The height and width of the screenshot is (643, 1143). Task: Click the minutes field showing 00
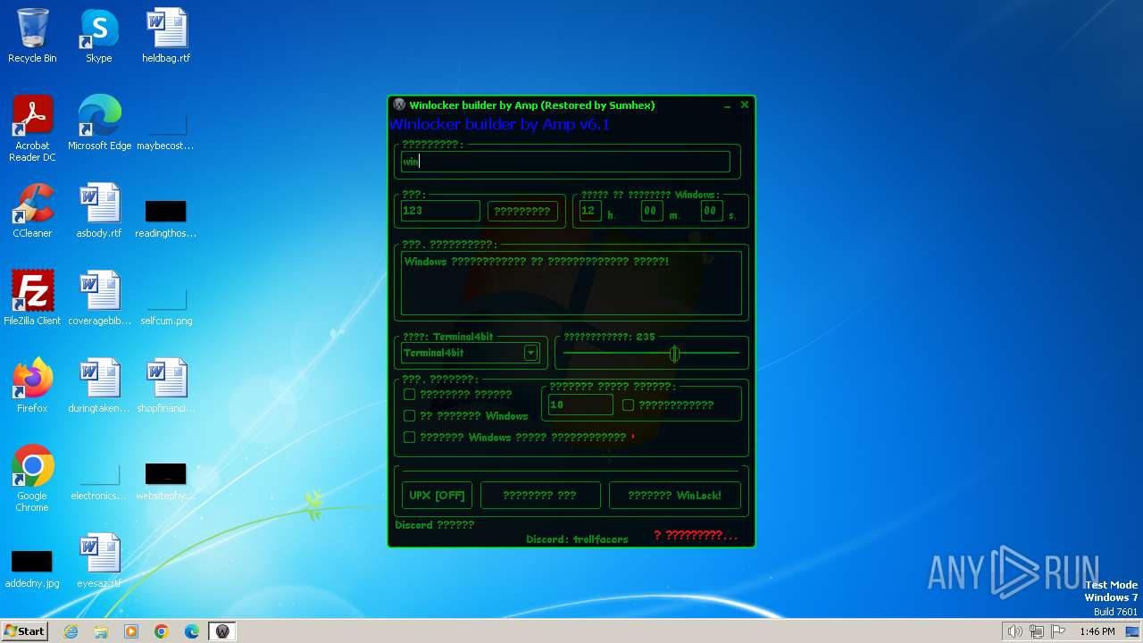point(652,211)
